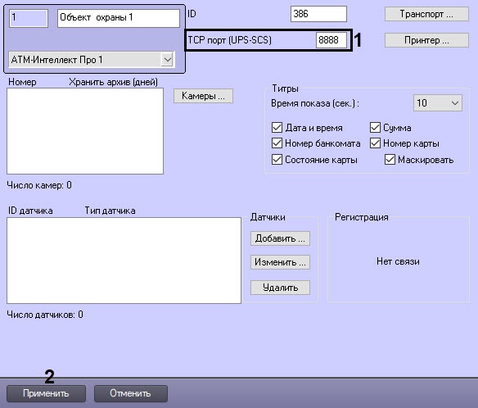The width and height of the screenshot is (478, 408).
Task: Open the Принтер settings button
Action: (x=426, y=40)
